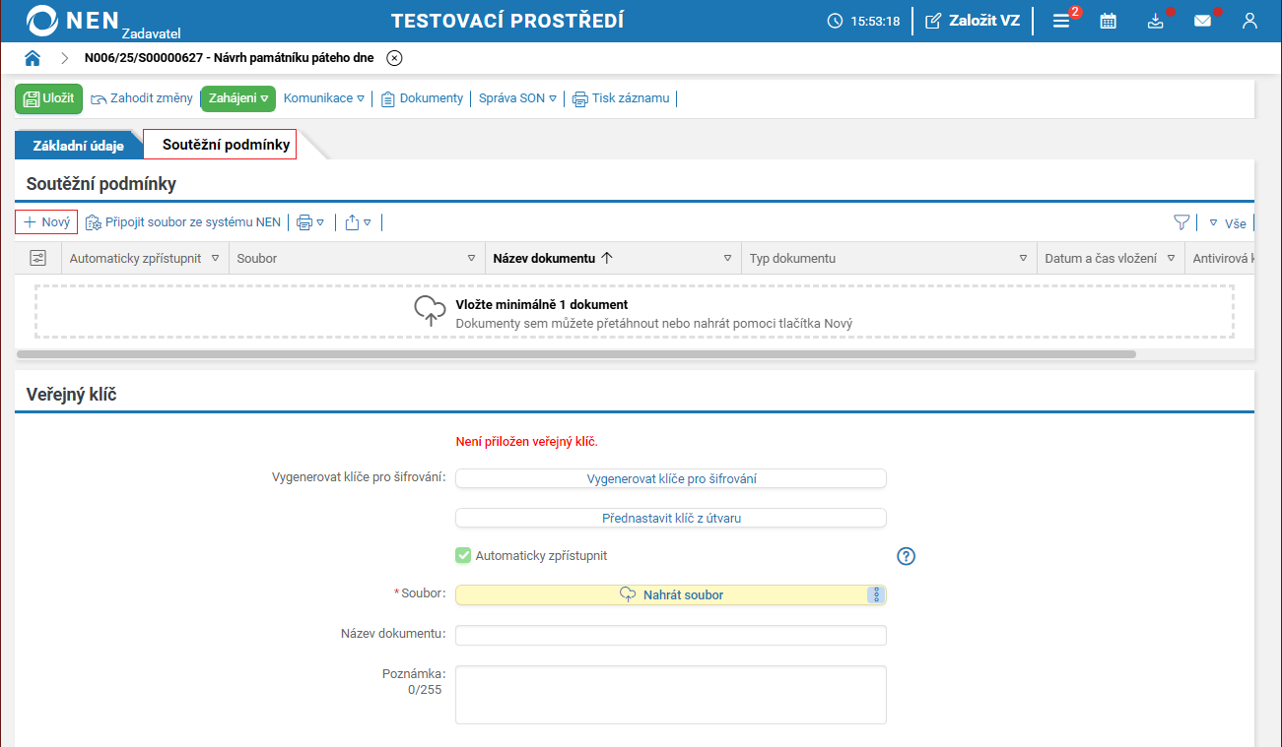
Task: Toggle the Automaticky zpřístupnit checkbox
Action: click(463, 556)
